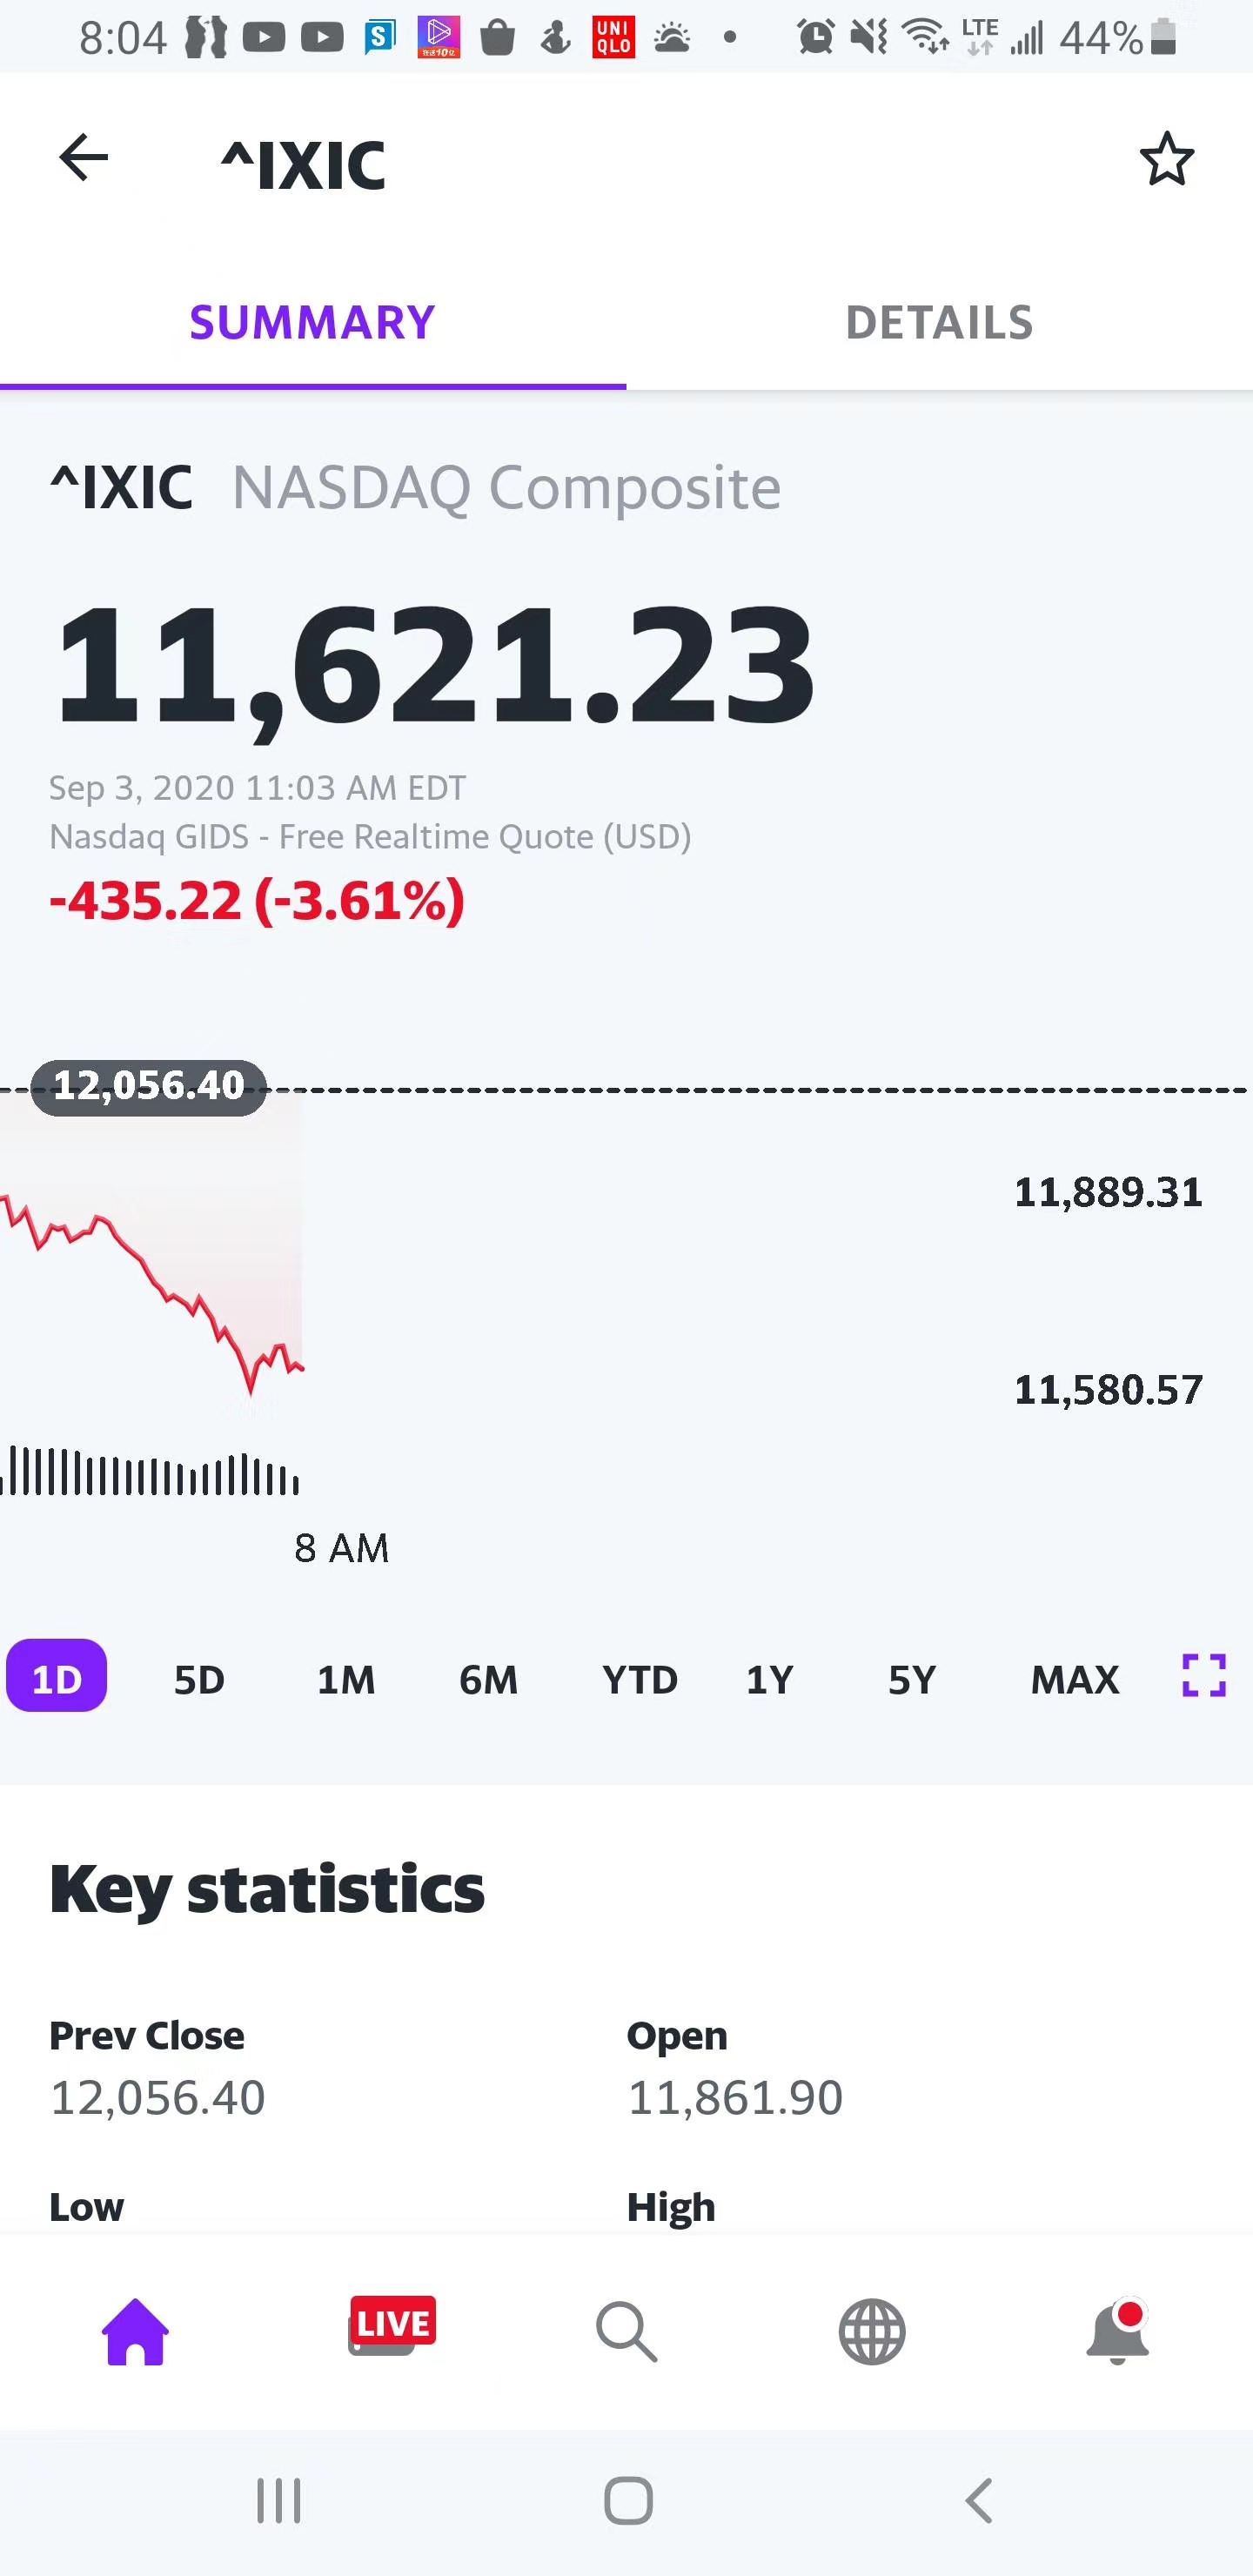Go to the Home tab
The width and height of the screenshot is (1253, 2576).
coord(135,2332)
